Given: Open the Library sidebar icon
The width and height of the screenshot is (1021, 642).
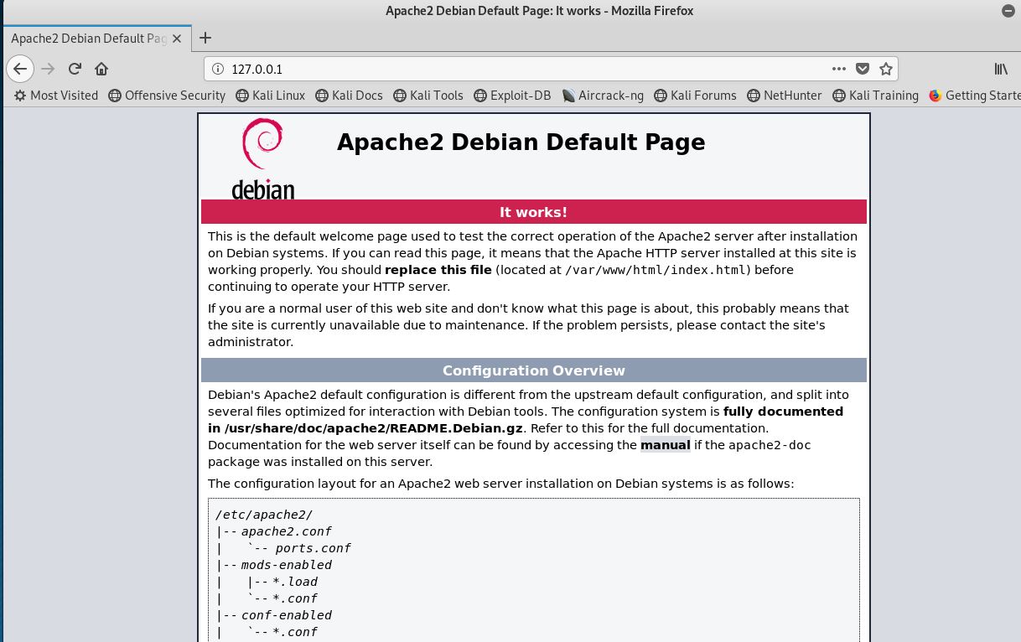Looking at the screenshot, I should [1000, 69].
